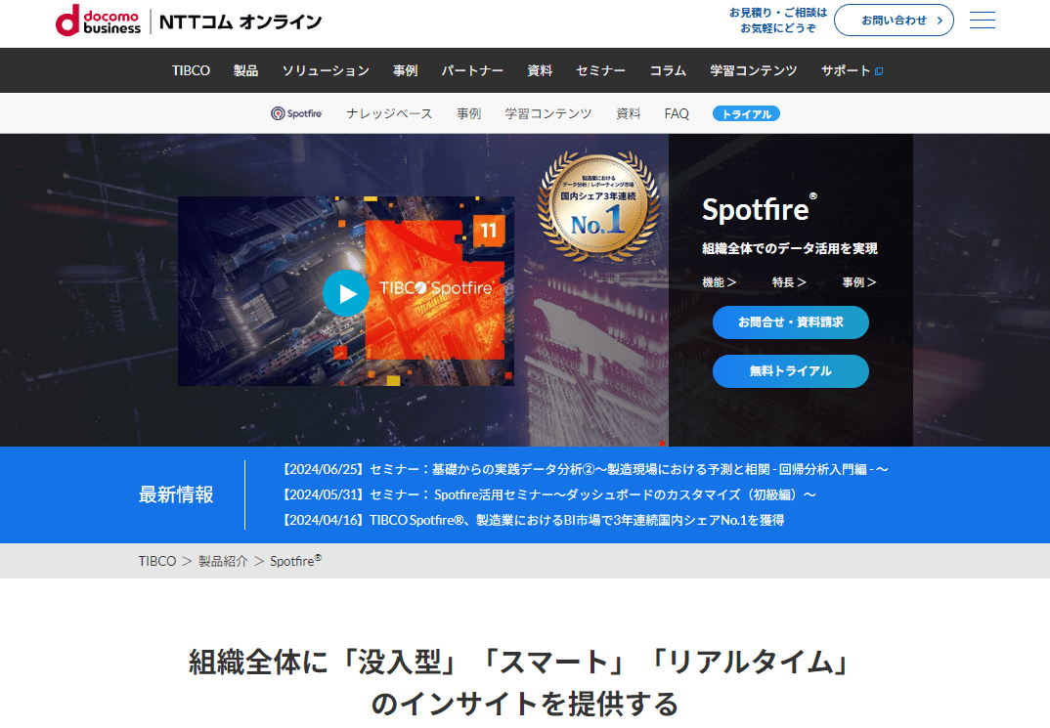The image size is (1050, 728).
Task: Open 学習コンテンツ in the dark nav bar
Action: pos(754,70)
